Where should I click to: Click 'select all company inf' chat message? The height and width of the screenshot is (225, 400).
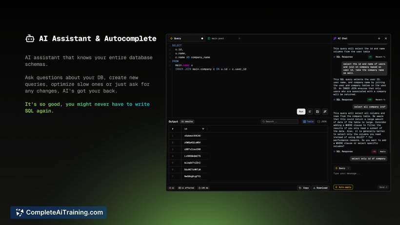coord(370,107)
